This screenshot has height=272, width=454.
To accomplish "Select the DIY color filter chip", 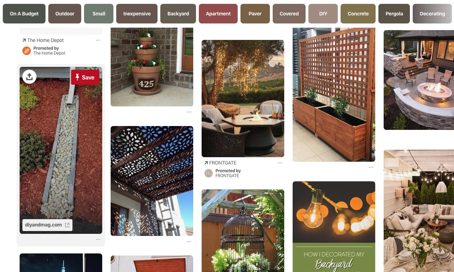I will pyautogui.click(x=323, y=14).
